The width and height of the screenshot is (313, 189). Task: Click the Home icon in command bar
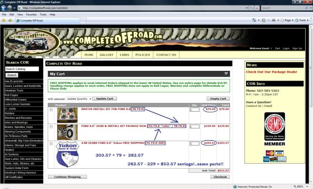(x=254, y=20)
